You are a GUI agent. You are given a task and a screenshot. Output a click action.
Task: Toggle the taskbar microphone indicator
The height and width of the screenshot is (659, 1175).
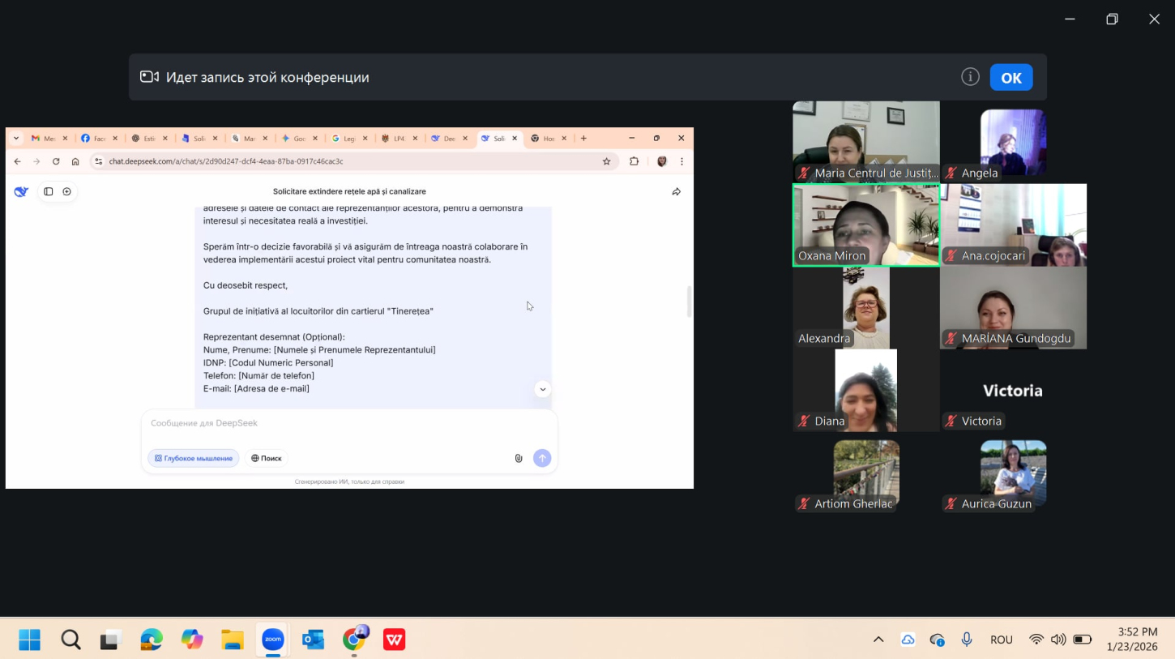click(966, 640)
